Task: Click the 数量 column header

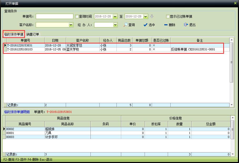Action: [180, 124]
